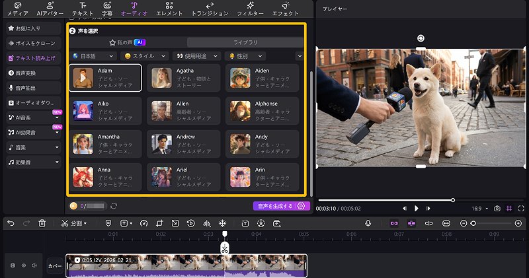Screen dimensions: 529x278
Task: Click the microphone voiceover record icon
Action: (368, 223)
